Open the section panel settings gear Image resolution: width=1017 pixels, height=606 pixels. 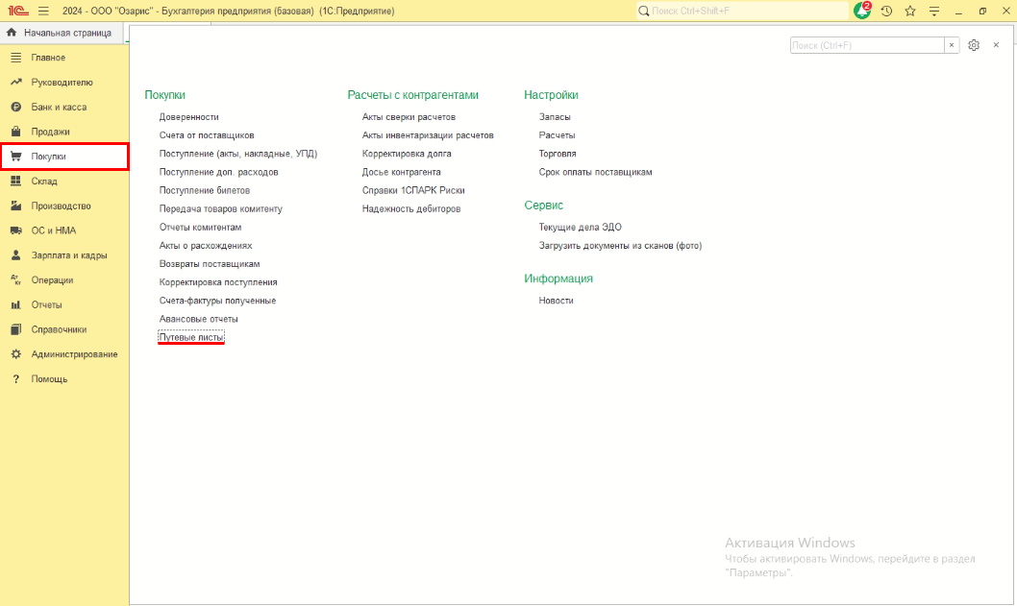pyautogui.click(x=974, y=45)
